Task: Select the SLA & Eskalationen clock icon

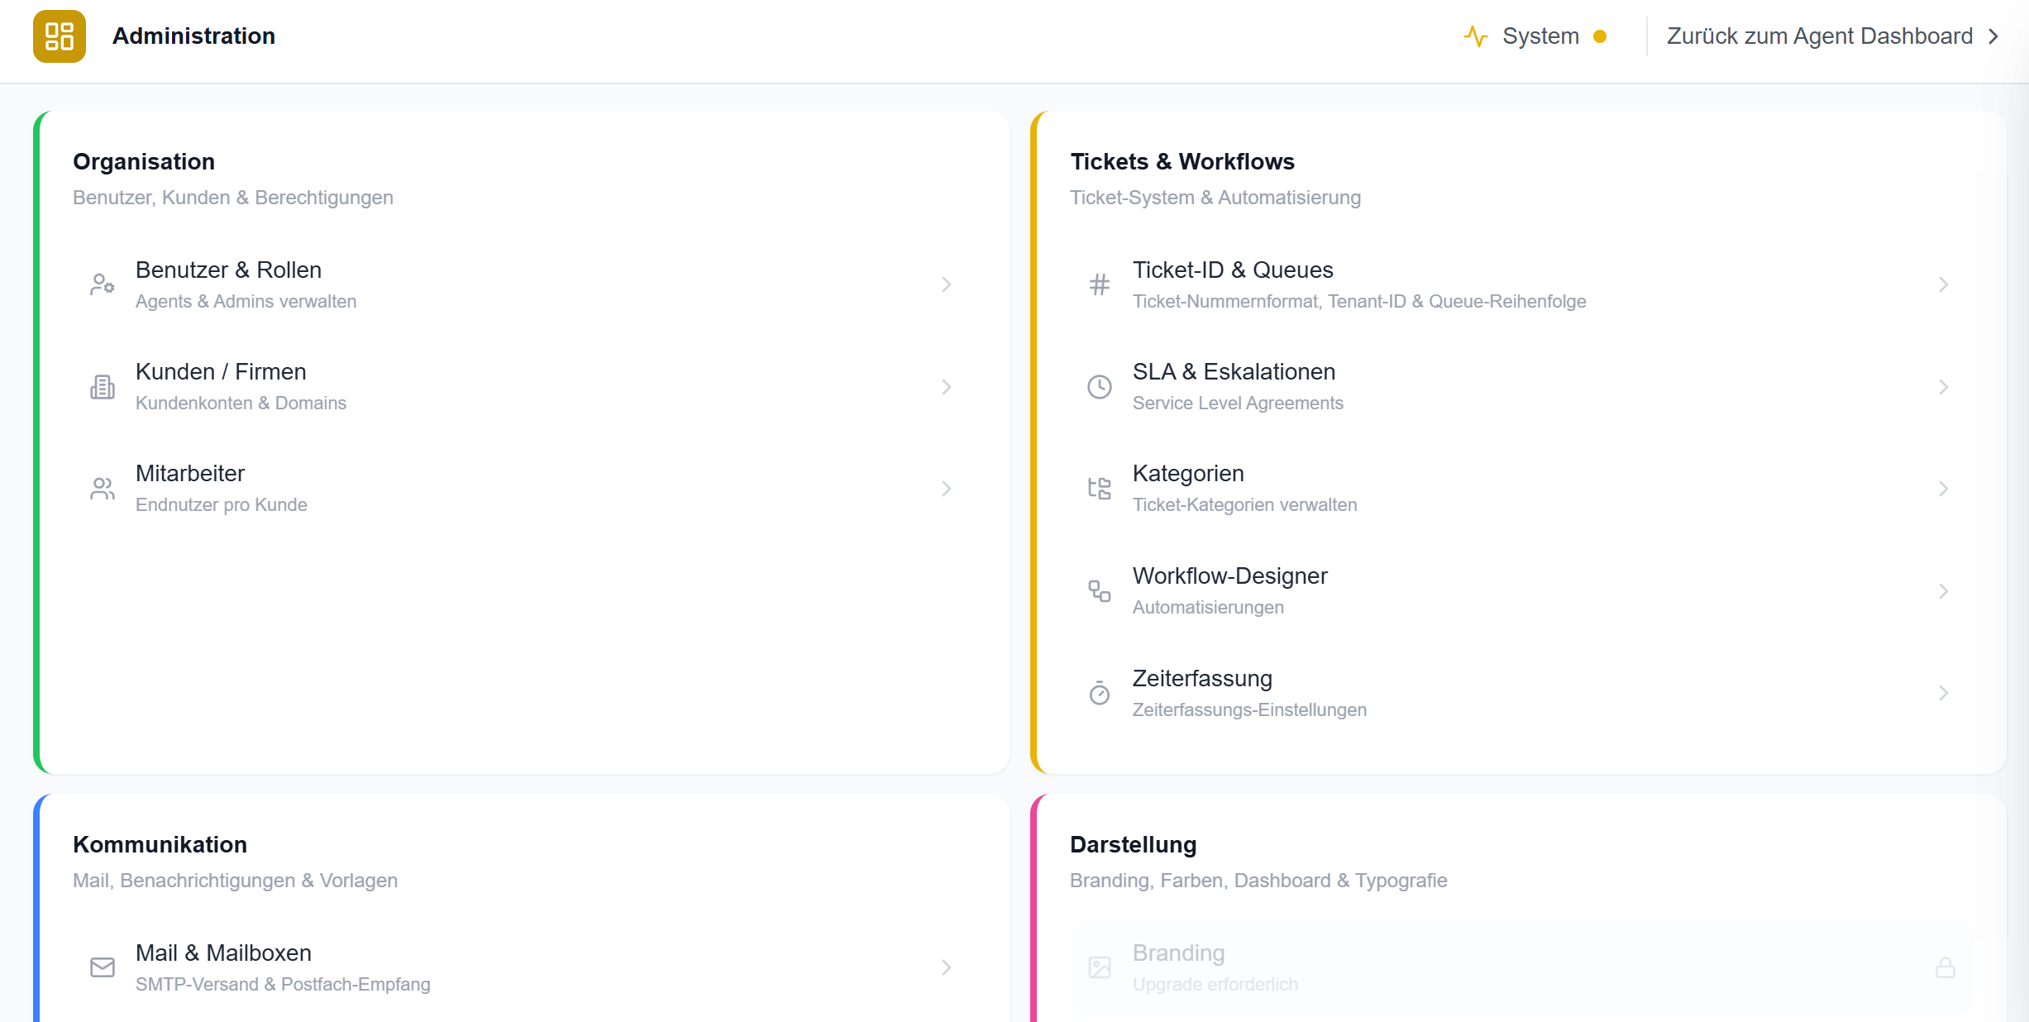Action: point(1100,386)
